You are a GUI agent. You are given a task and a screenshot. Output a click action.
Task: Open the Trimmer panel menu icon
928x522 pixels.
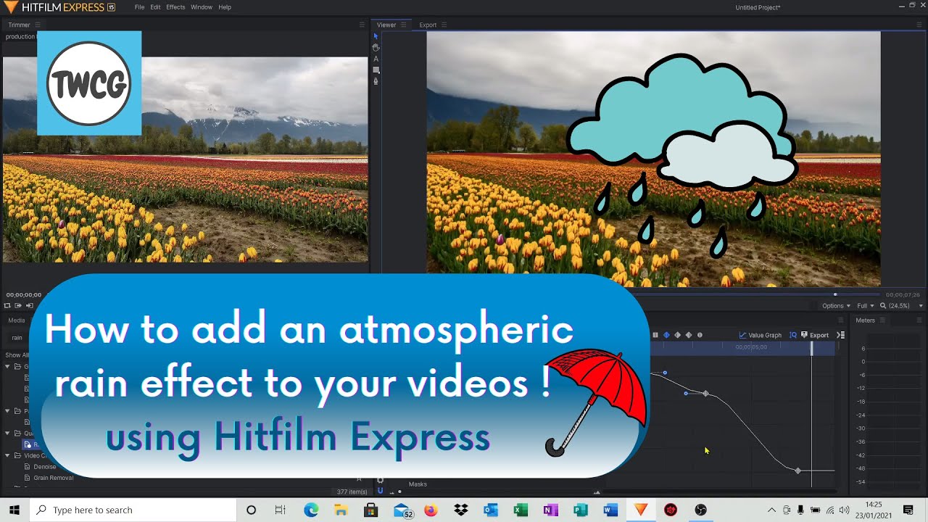coord(36,25)
